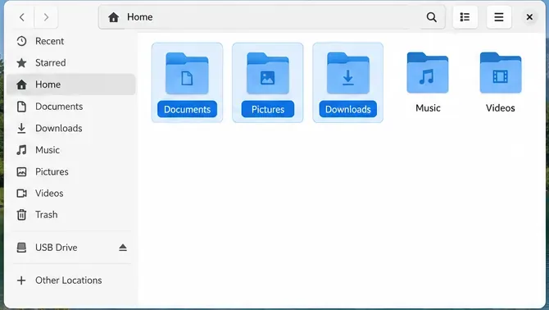Select Home in the sidebar
This screenshot has height=310, width=549.
click(71, 84)
